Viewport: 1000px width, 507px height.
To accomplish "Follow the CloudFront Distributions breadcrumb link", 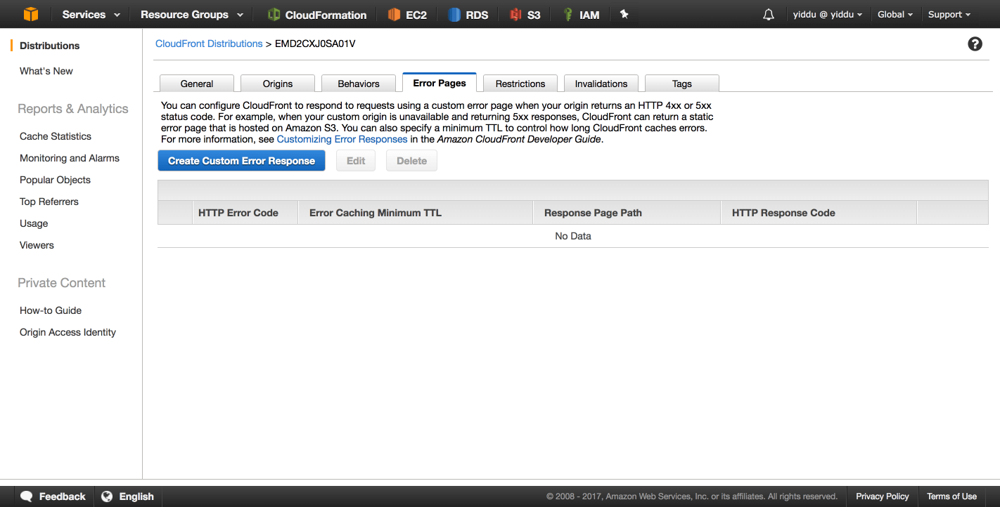I will [x=209, y=44].
